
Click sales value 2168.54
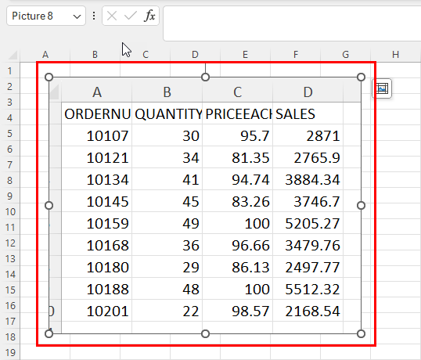tap(312, 311)
